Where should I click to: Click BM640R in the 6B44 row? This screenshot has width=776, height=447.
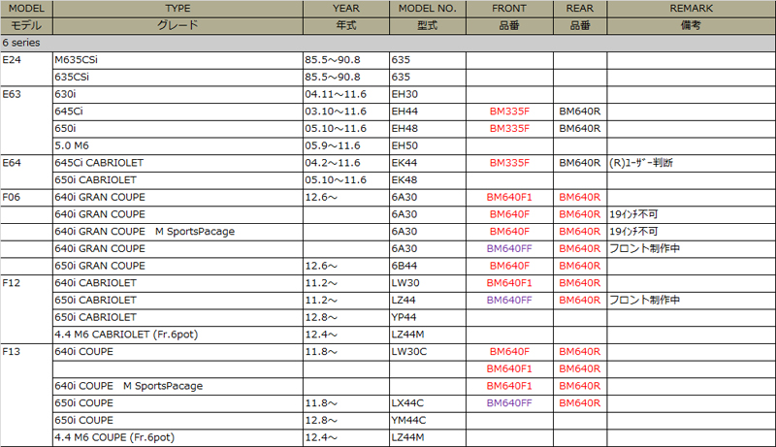580,266
